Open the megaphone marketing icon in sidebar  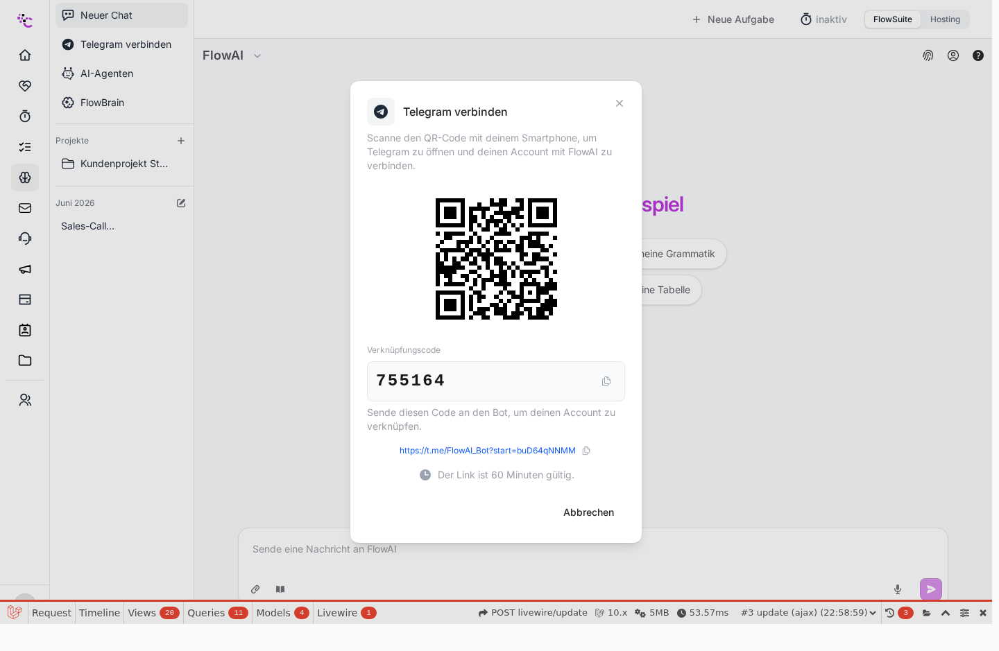coord(25,269)
